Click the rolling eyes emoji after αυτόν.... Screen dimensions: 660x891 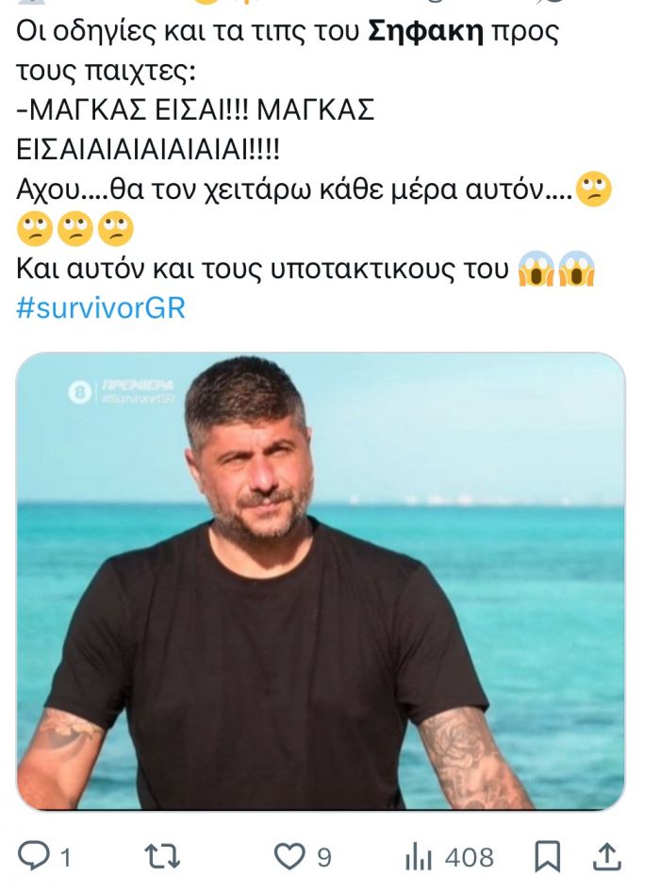593,190
